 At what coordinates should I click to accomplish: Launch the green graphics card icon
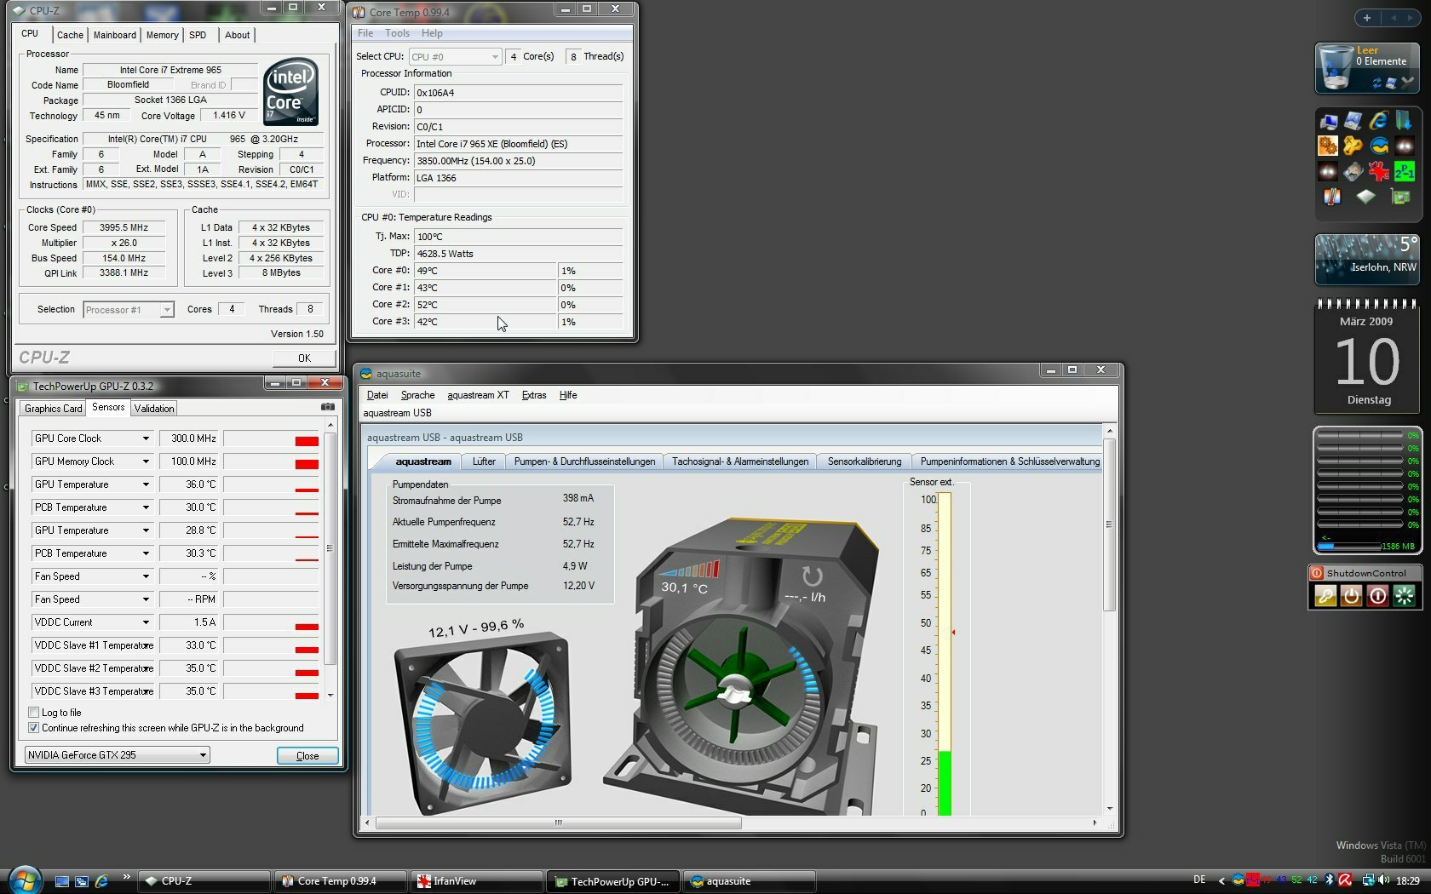[x=1399, y=197]
